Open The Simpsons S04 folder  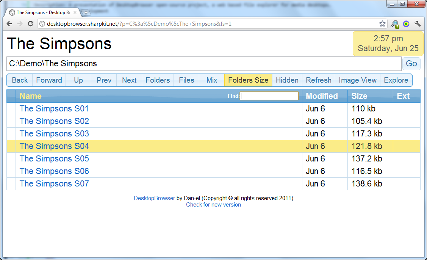[x=54, y=146]
